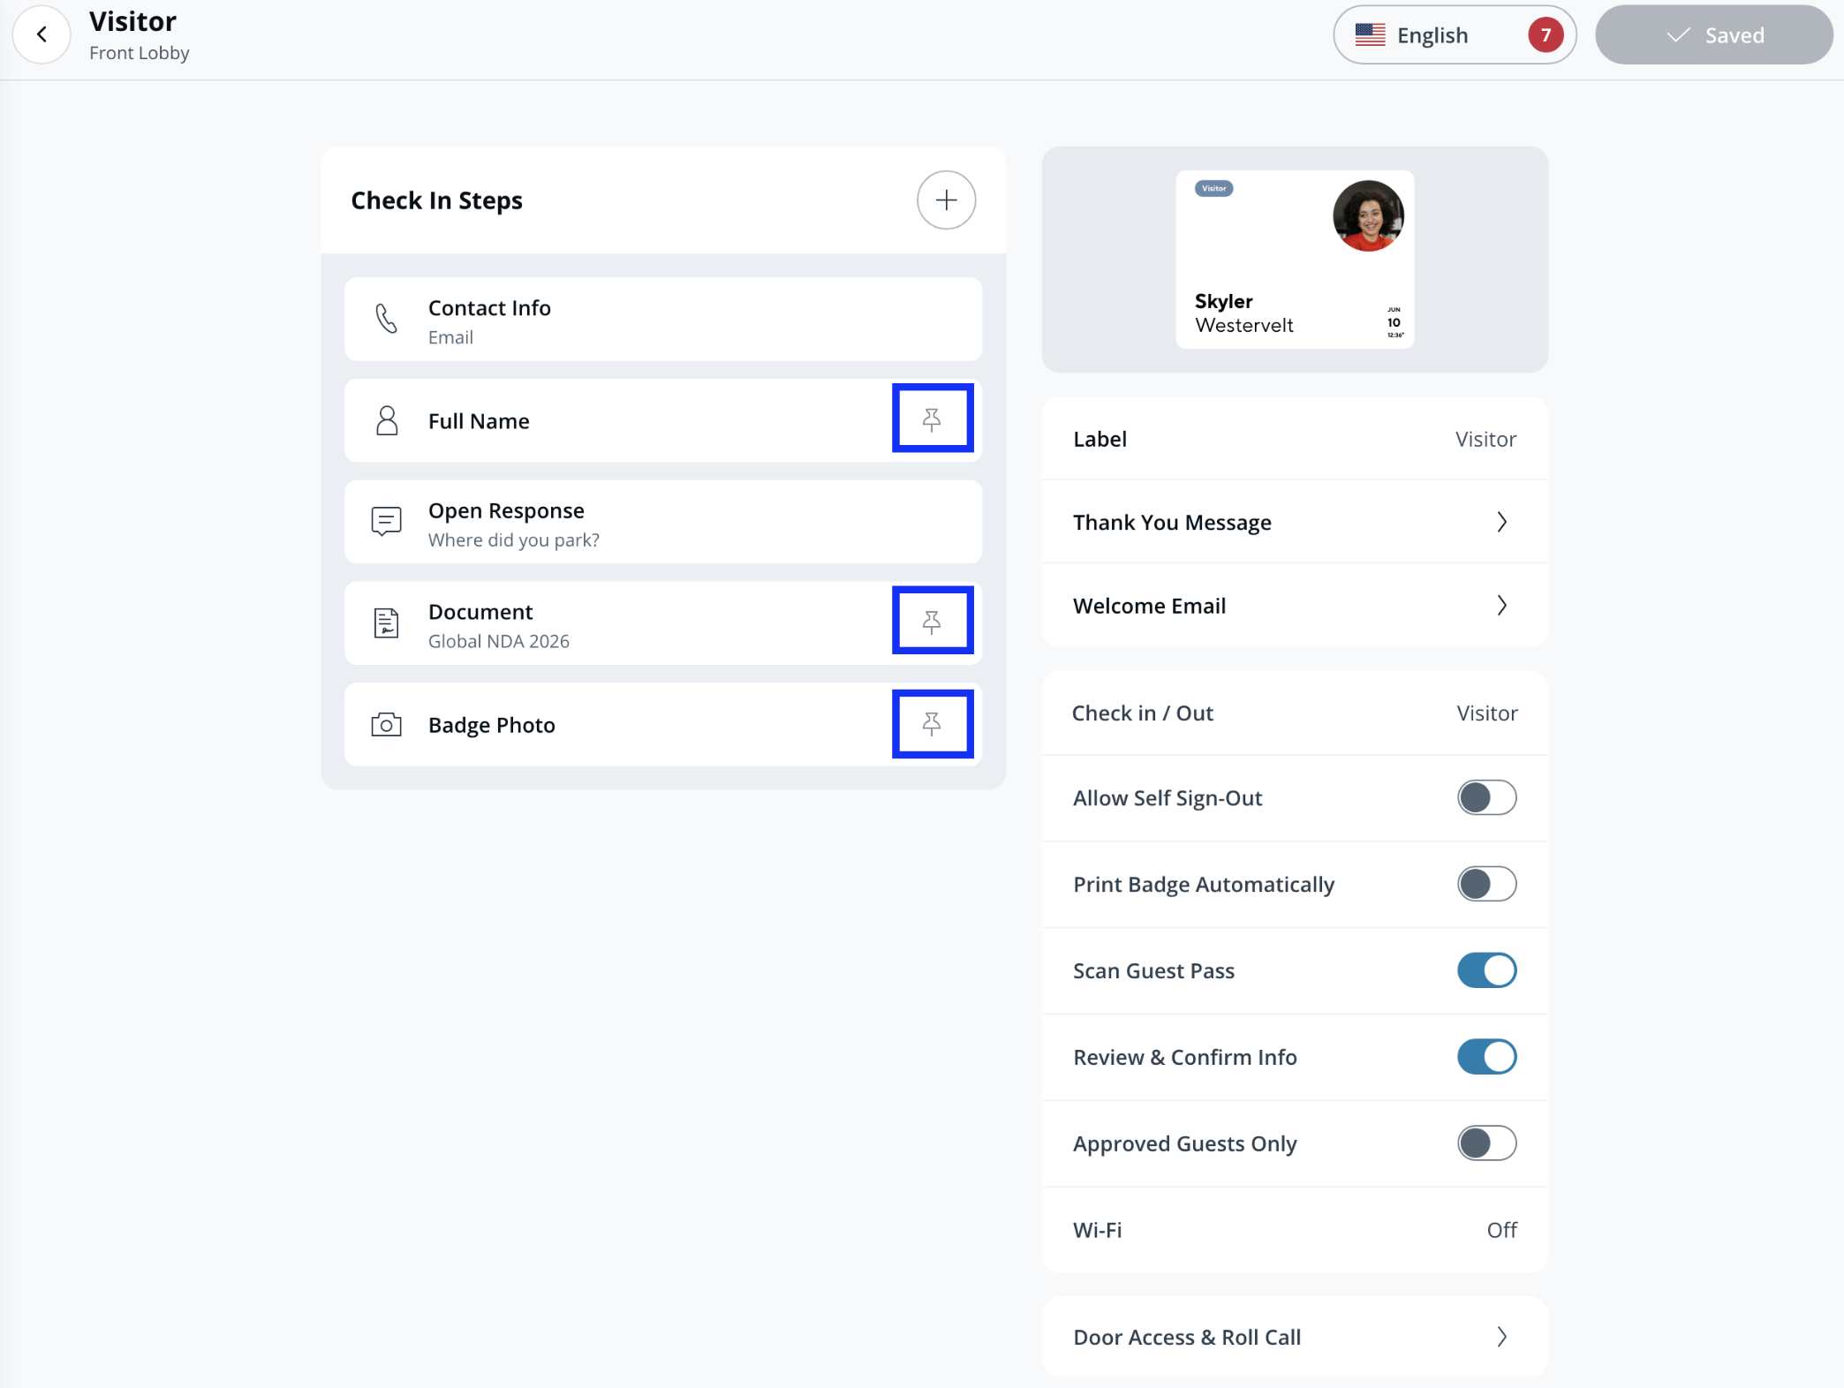Expand Thank You Message settings
Viewport: 1844px width, 1388px height.
point(1294,523)
